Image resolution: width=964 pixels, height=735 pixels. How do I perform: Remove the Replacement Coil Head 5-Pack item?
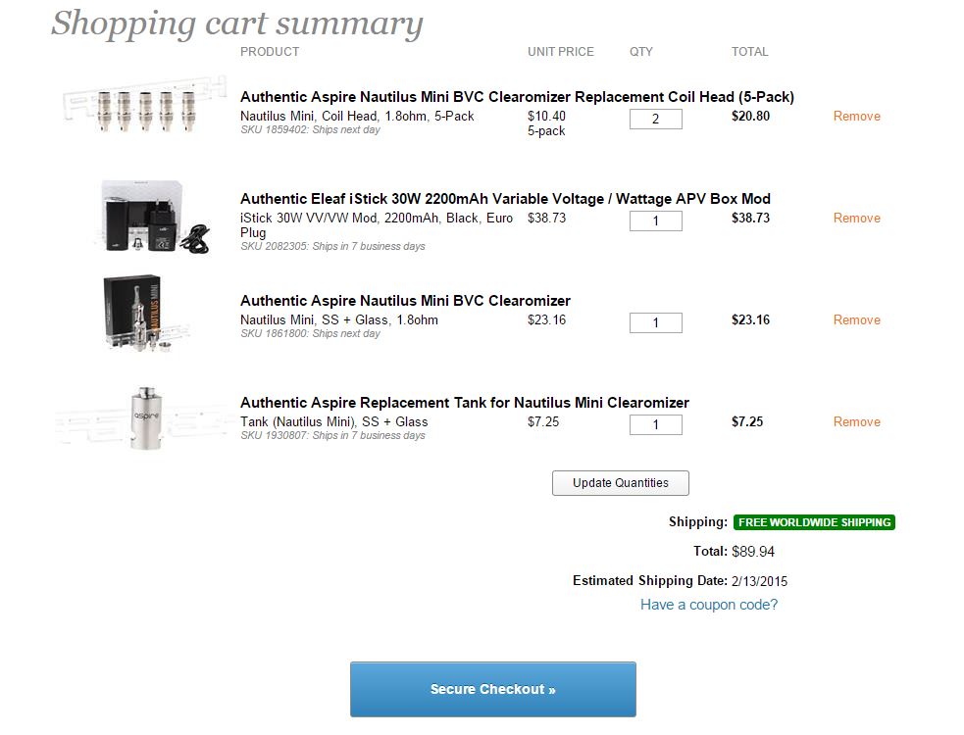click(856, 117)
